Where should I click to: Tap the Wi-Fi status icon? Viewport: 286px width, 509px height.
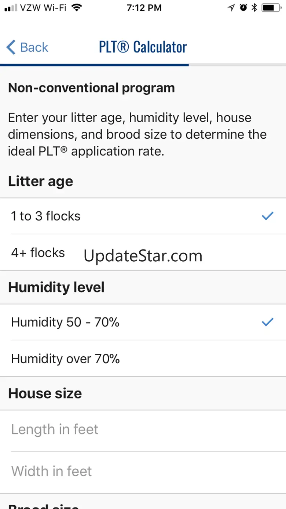[77, 8]
